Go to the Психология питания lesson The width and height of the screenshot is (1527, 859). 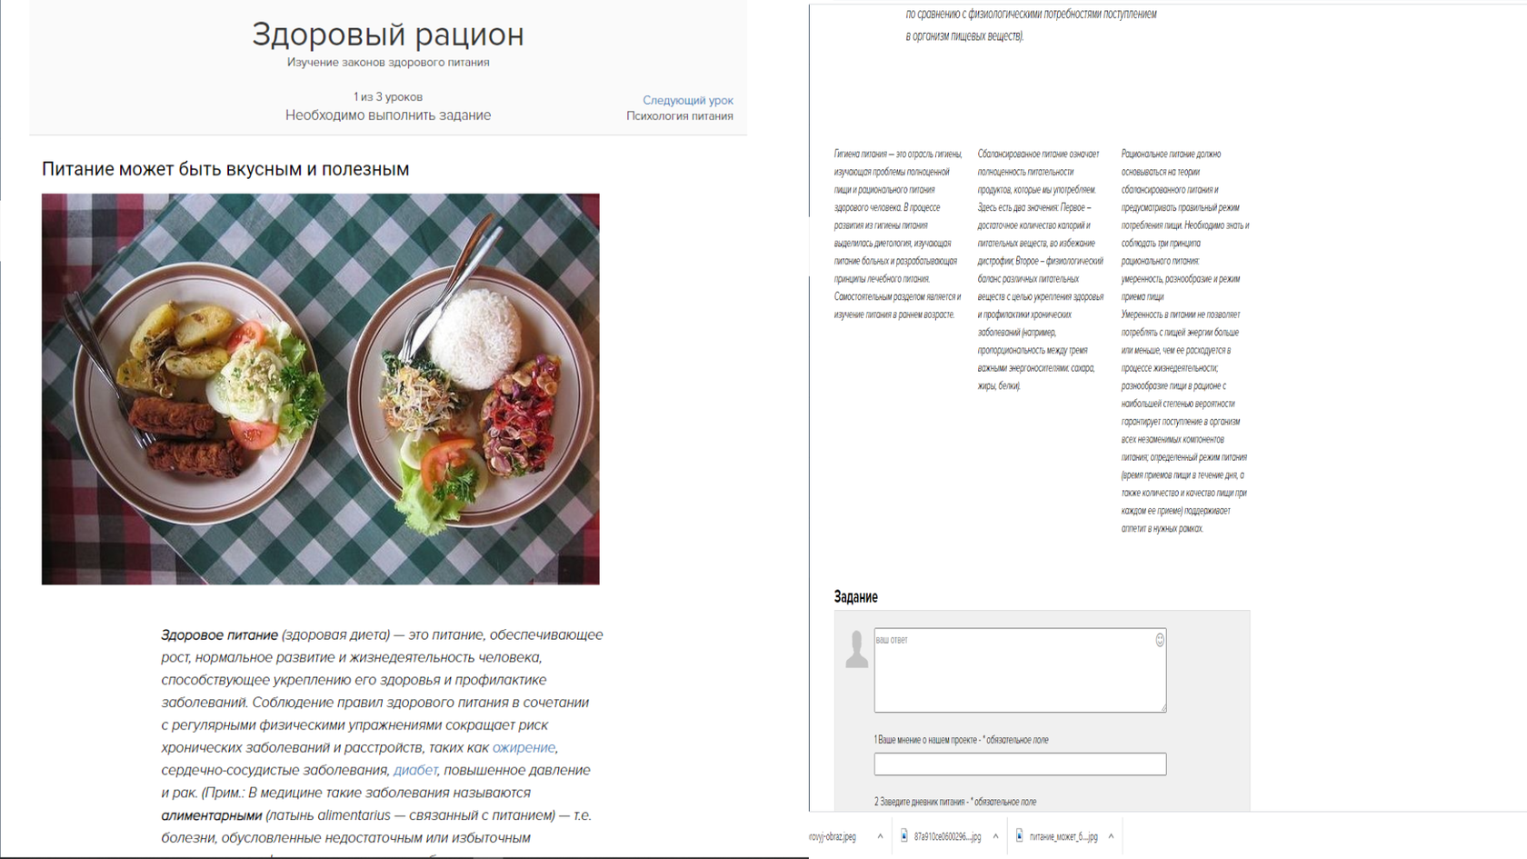click(679, 115)
